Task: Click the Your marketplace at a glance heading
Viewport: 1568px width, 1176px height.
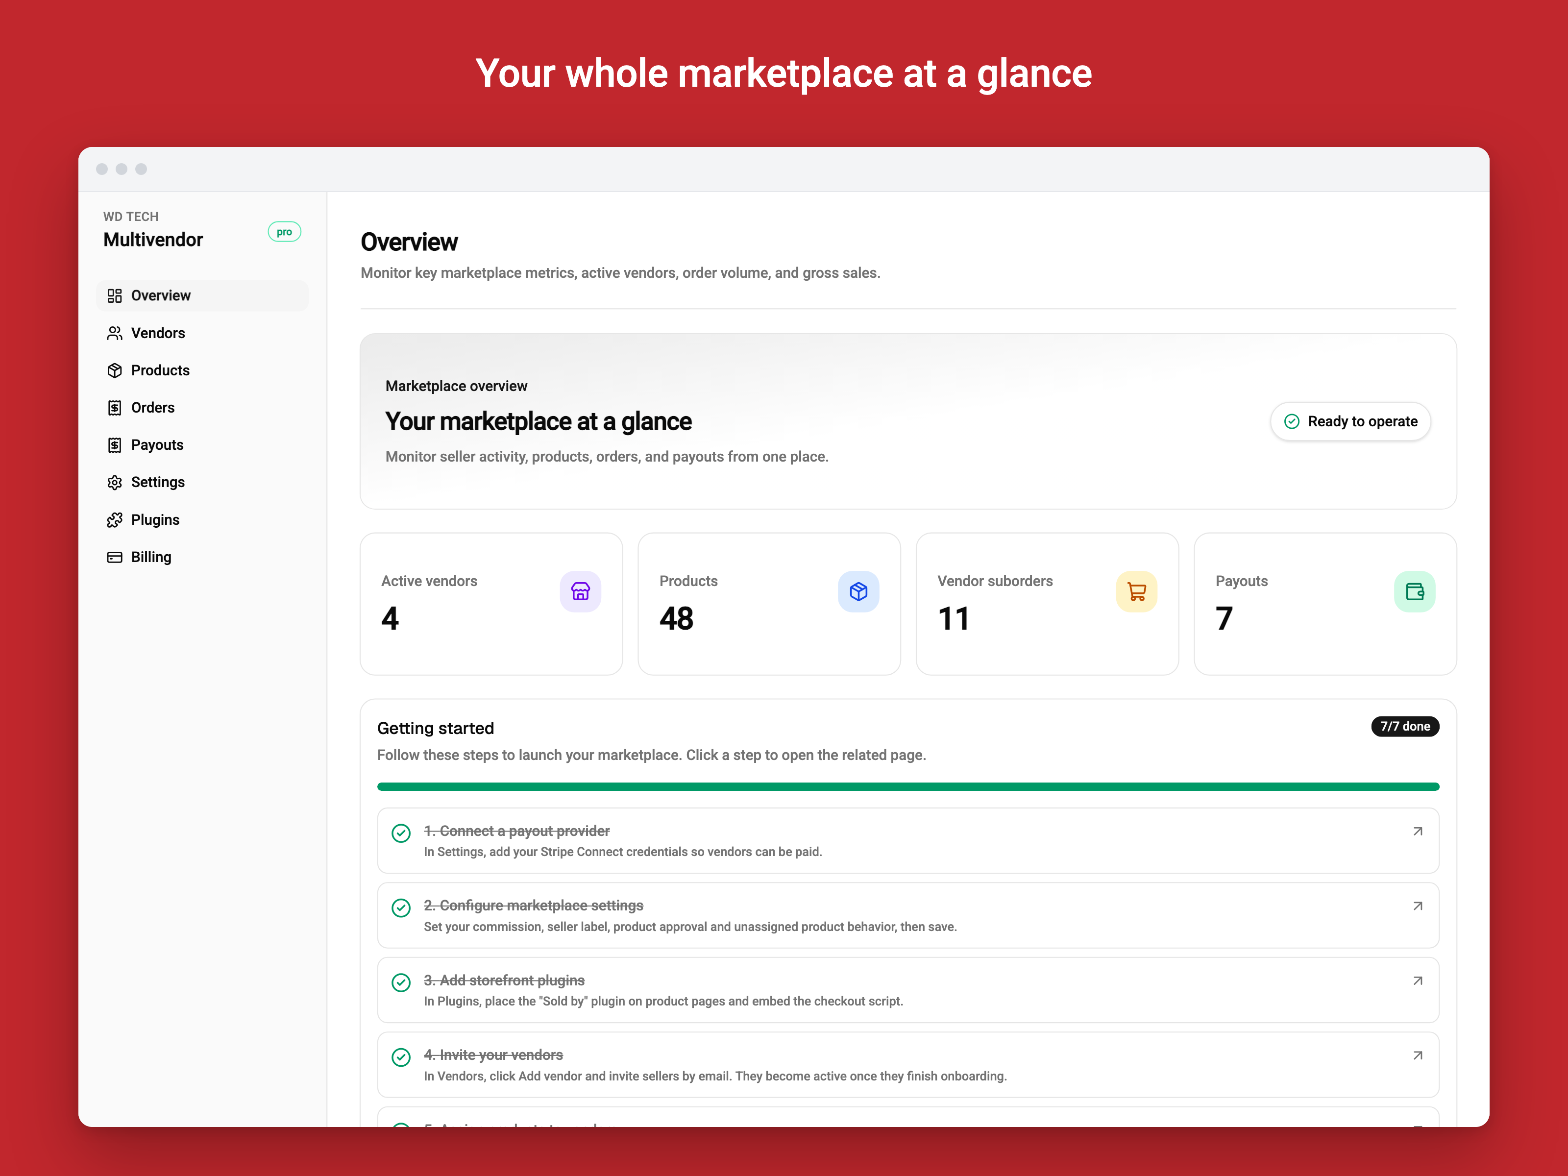Action: [538, 422]
